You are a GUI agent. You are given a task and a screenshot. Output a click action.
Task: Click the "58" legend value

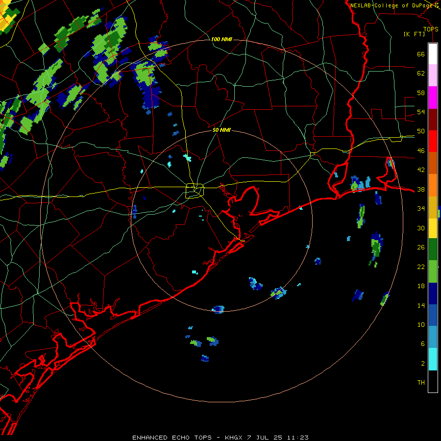(421, 93)
